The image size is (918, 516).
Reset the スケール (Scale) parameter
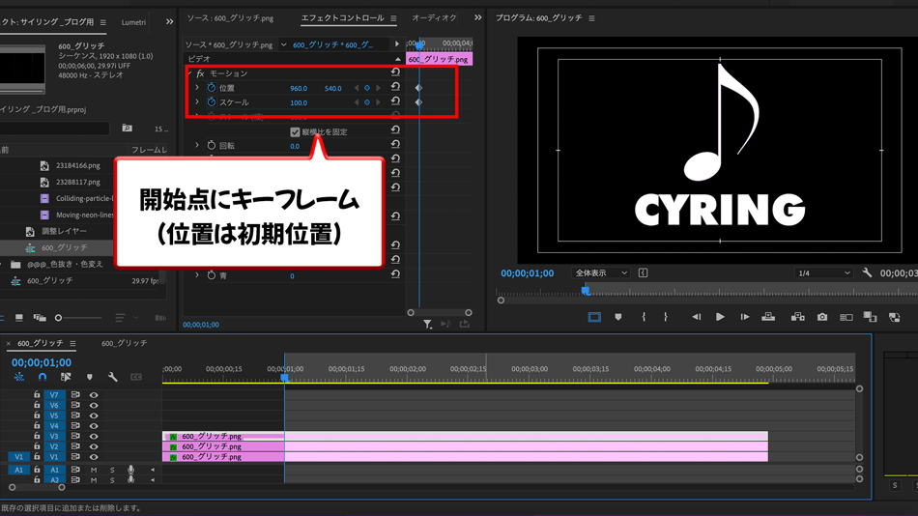pos(395,102)
